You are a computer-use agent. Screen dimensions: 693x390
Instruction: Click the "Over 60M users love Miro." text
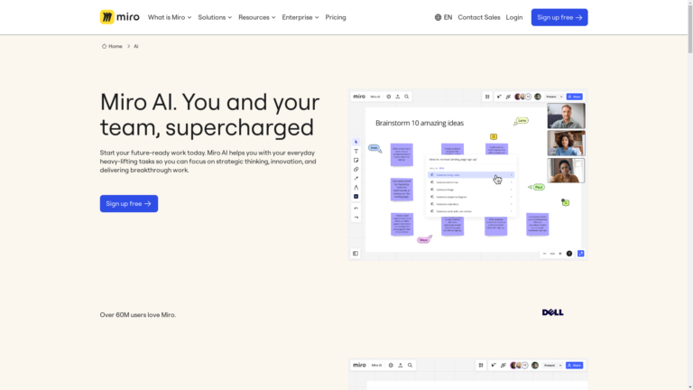[138, 315]
